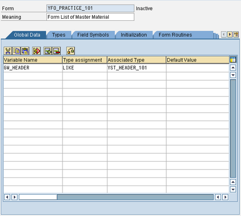Click vertical scrollbar bottom up arrow
Viewport: 241px width, 216px height.
click(233, 182)
